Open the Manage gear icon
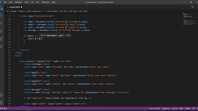 pos(1,103)
